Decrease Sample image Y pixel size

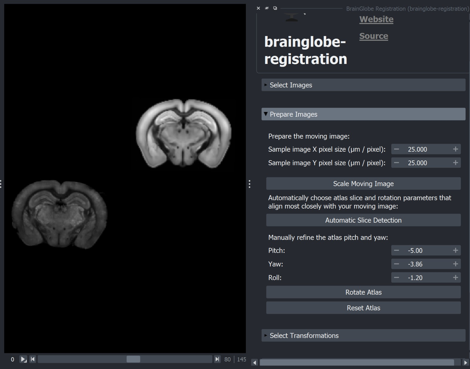[x=397, y=163]
